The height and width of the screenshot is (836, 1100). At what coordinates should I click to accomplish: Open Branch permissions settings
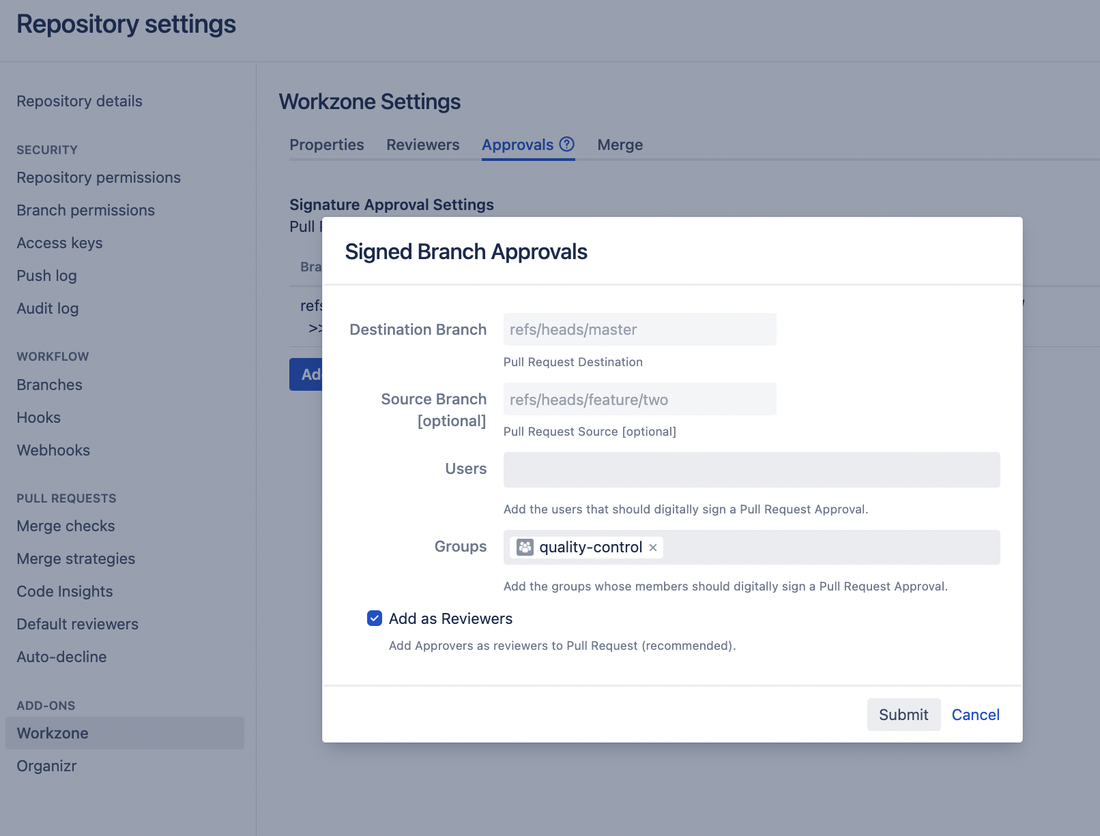[85, 210]
